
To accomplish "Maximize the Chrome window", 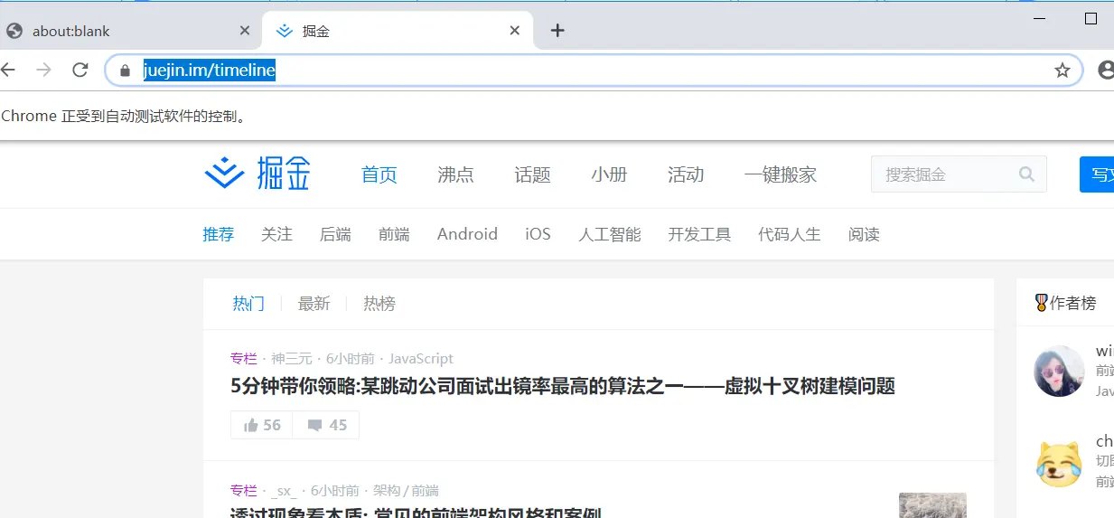I will [1091, 18].
